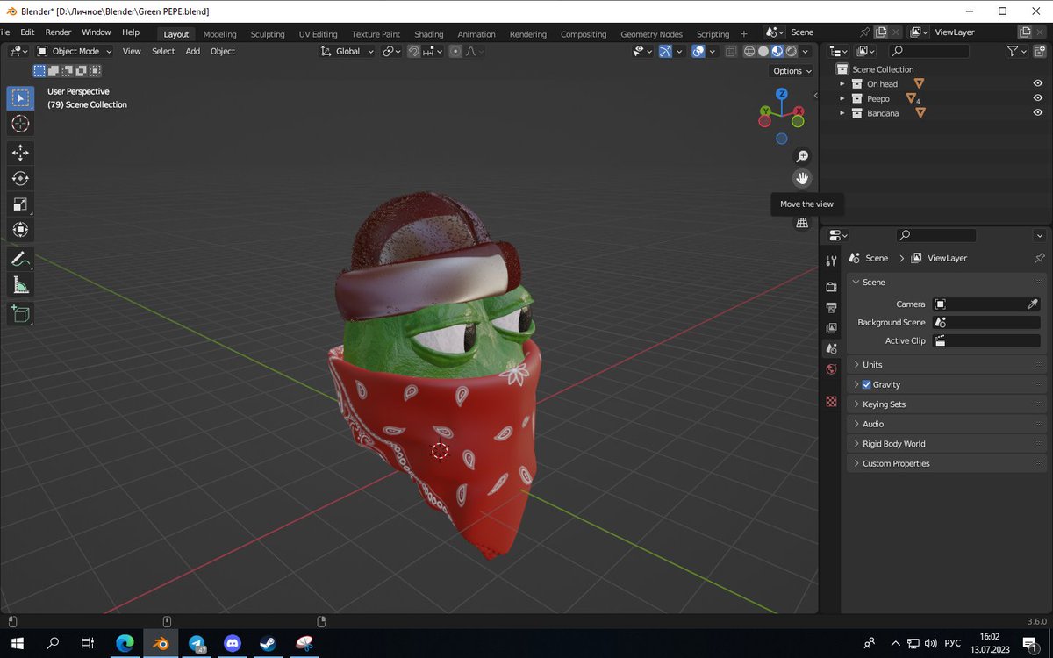Select the Select Box tool
The image size is (1053, 658).
click(x=20, y=98)
